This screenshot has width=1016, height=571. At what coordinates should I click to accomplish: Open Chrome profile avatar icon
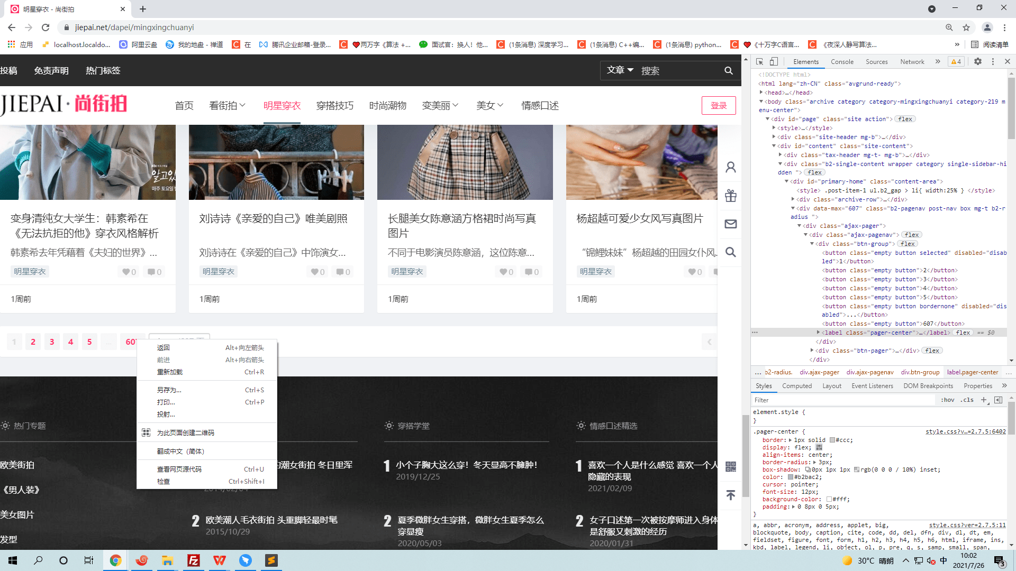pos(987,27)
